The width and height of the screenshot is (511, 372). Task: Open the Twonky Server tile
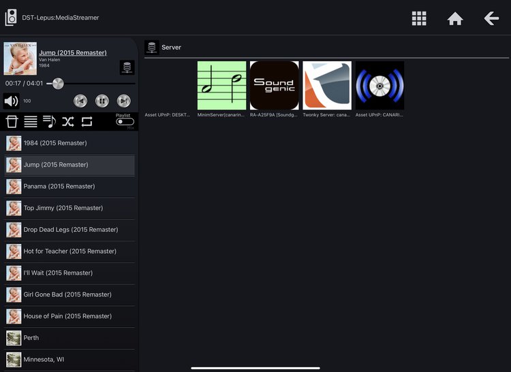327,86
